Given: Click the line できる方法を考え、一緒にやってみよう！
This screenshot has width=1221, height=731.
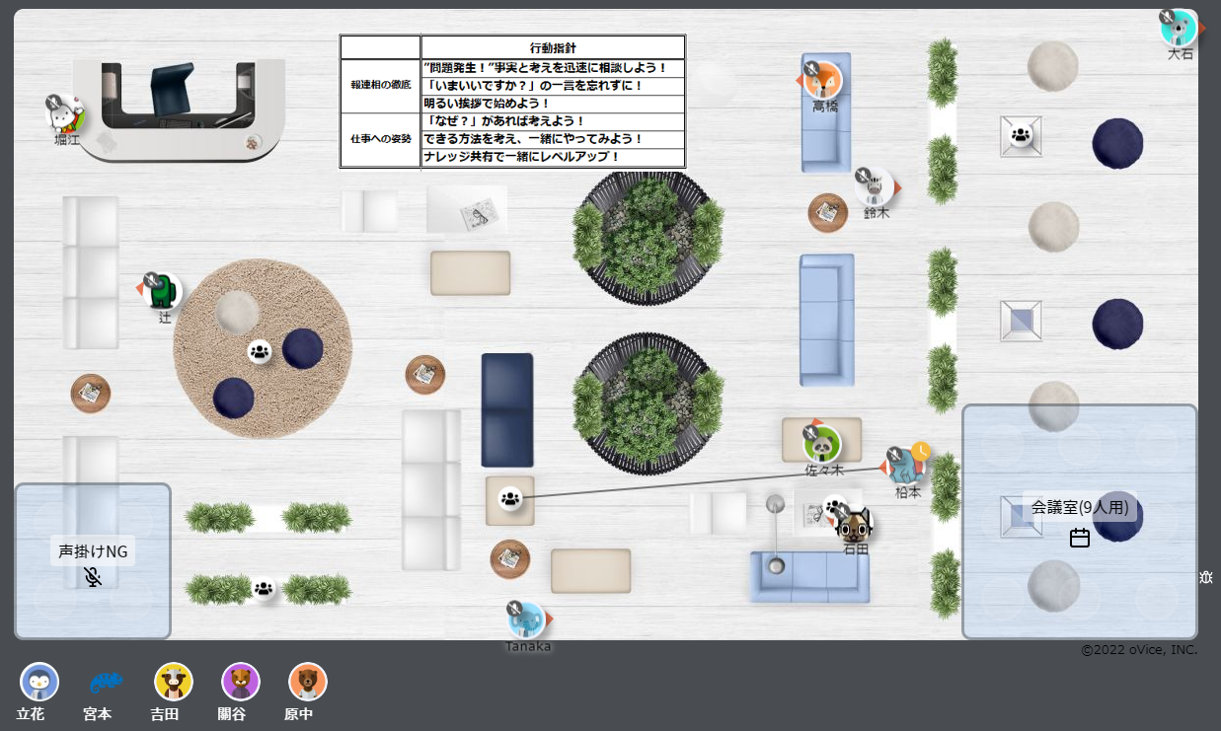Looking at the screenshot, I should coord(533,139).
